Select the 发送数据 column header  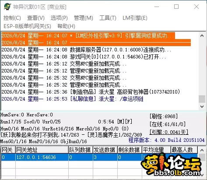[x=105, y=150]
